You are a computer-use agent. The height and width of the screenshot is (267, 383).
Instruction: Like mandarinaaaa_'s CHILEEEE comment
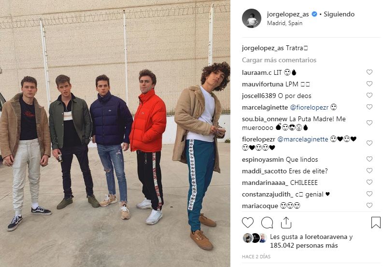click(369, 182)
